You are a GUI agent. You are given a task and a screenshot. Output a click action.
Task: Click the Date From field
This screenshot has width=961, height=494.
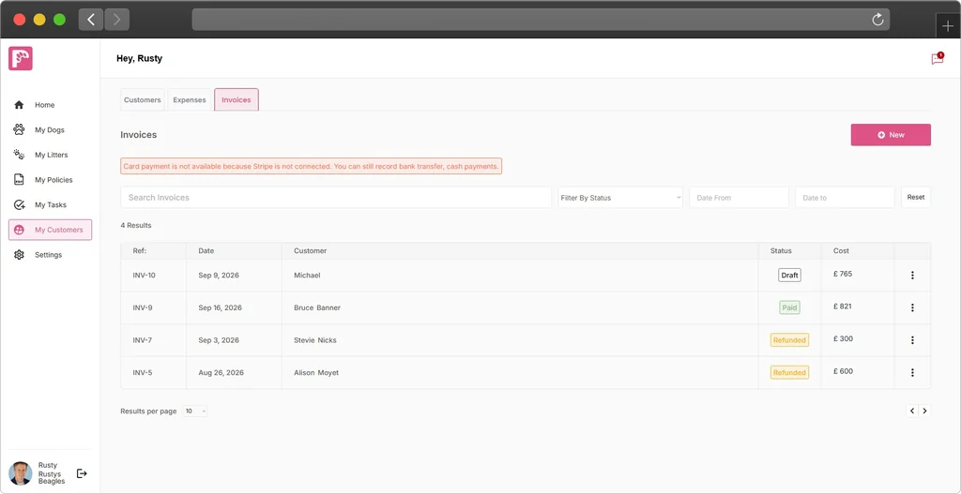point(740,197)
